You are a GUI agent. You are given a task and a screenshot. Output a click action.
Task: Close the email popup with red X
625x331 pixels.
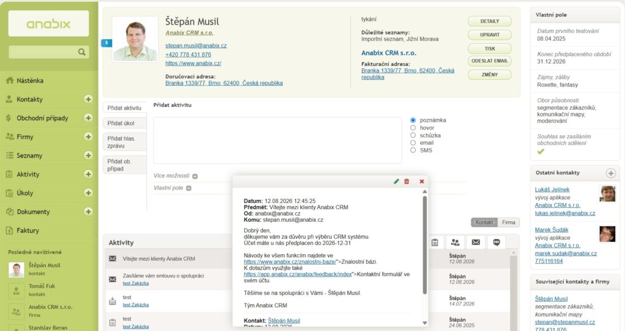point(422,181)
